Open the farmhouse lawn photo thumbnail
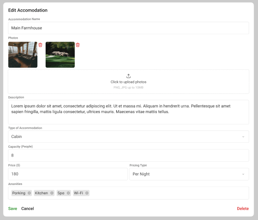The height and width of the screenshot is (220, 258). 60,55
